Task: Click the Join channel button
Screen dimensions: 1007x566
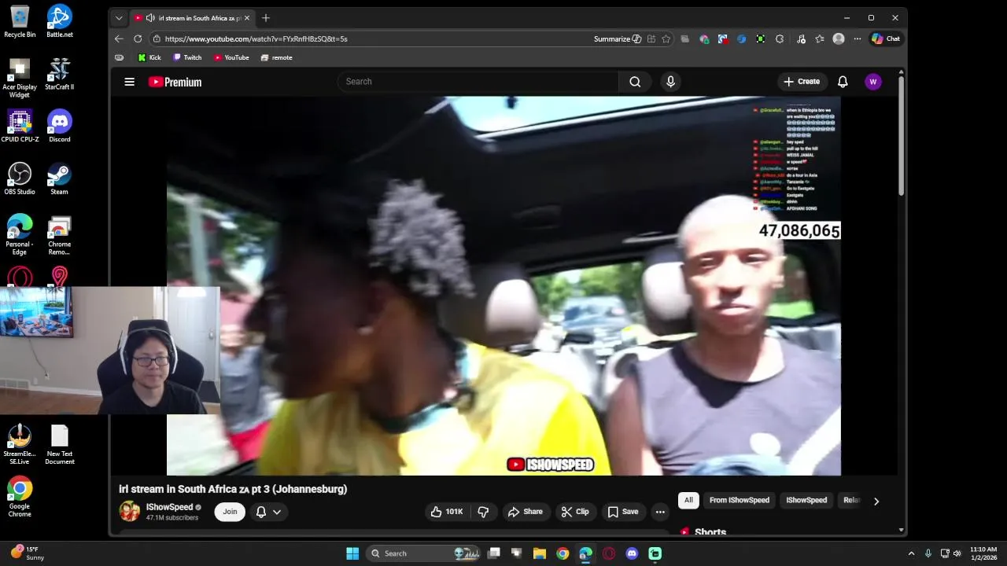Action: click(x=230, y=512)
